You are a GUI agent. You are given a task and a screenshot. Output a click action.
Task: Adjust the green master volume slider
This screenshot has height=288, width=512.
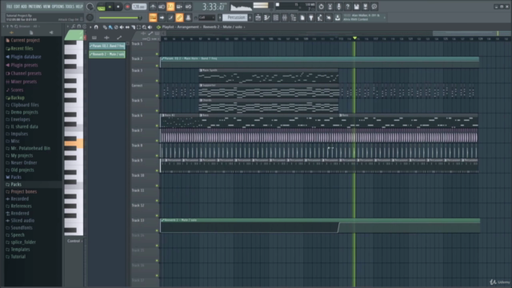[x=120, y=18]
